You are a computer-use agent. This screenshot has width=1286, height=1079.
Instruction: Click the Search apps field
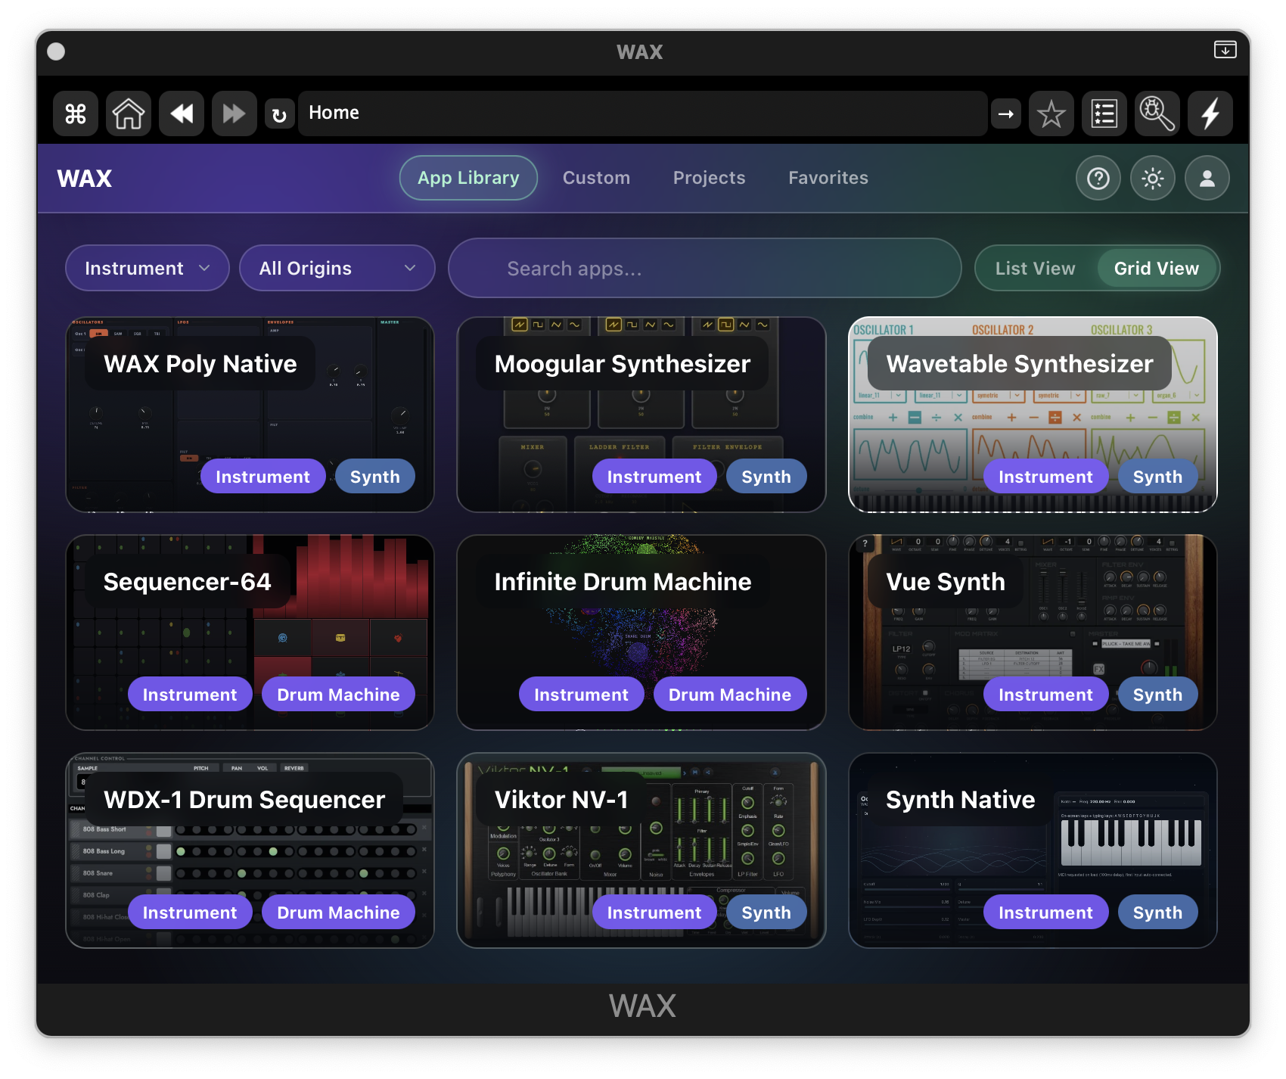click(705, 269)
